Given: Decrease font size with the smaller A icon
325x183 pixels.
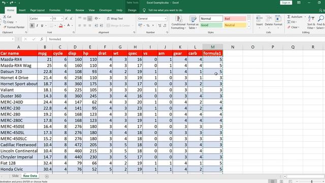Looking at the screenshot, I should coord(71,18).
